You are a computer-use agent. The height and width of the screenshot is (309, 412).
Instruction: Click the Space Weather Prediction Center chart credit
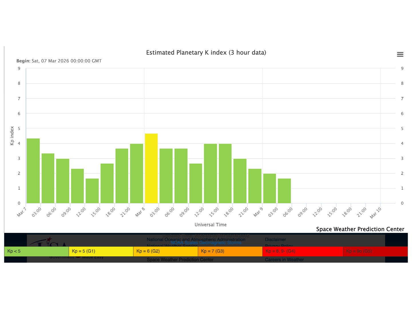click(x=360, y=229)
